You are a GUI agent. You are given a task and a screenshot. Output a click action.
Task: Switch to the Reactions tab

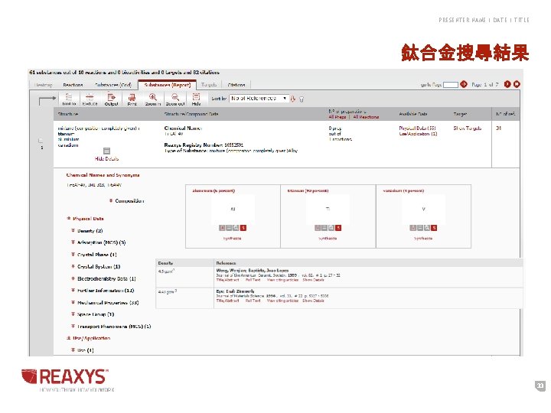[x=73, y=85]
